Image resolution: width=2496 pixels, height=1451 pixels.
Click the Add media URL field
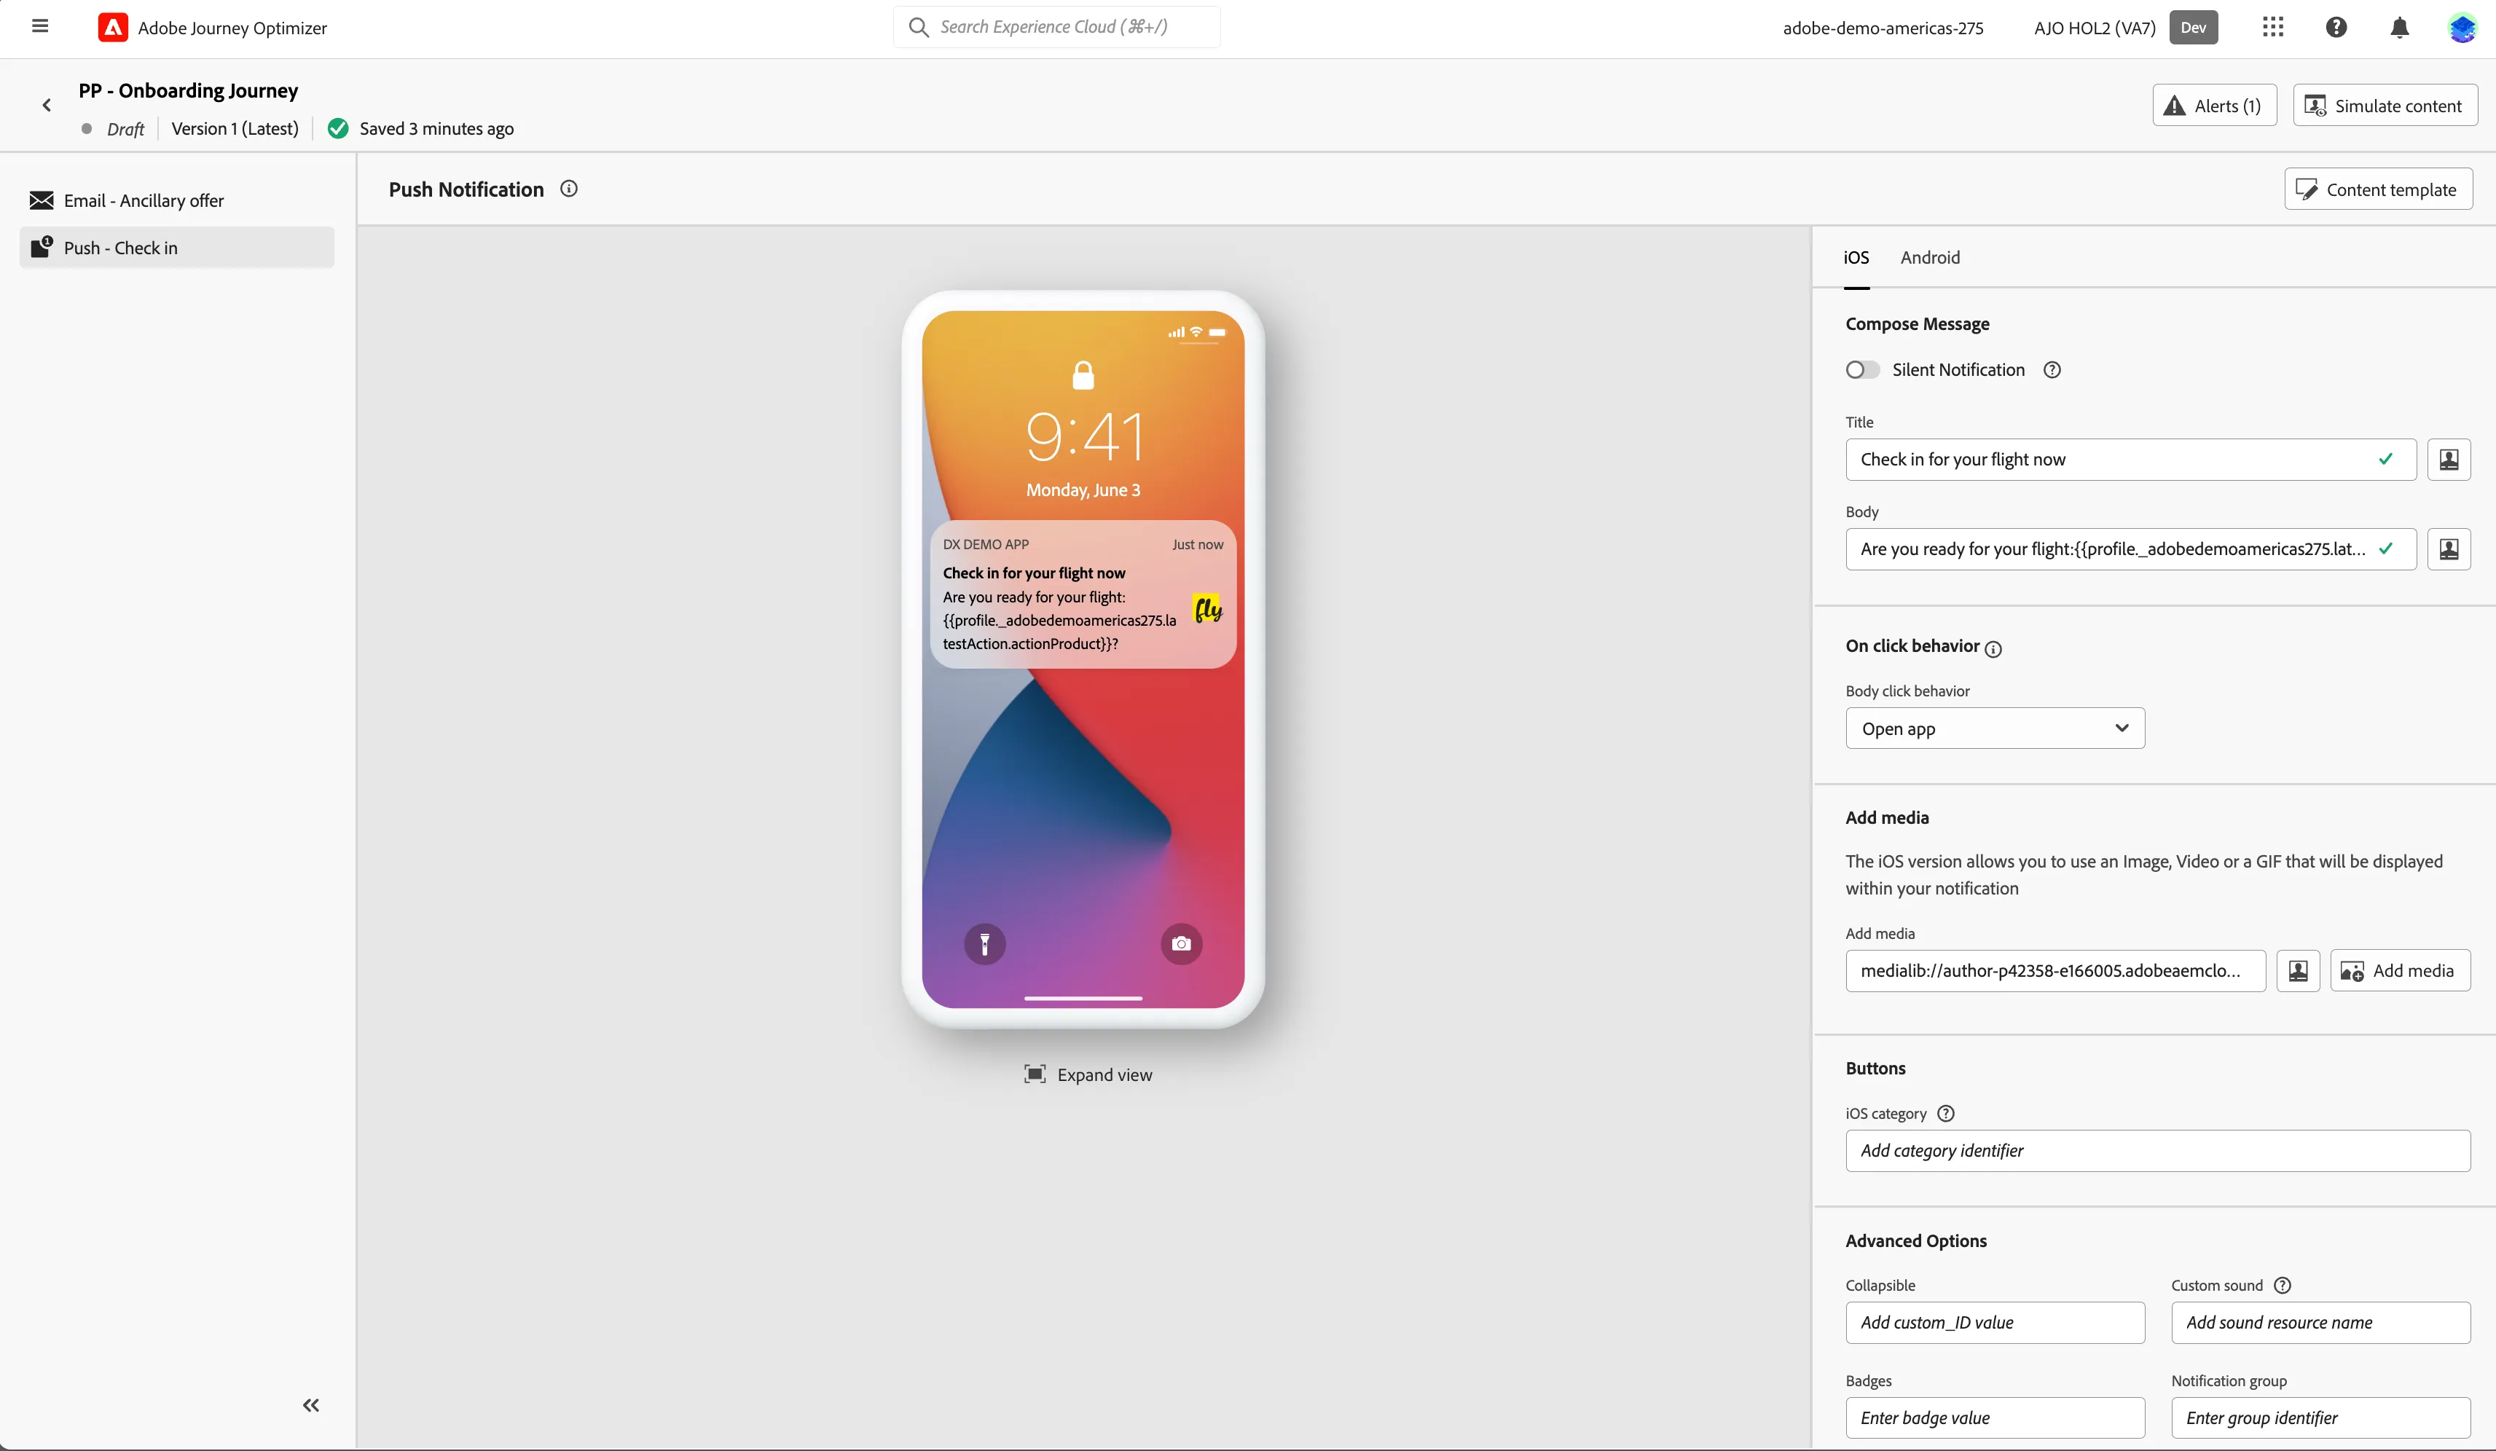[2055, 971]
